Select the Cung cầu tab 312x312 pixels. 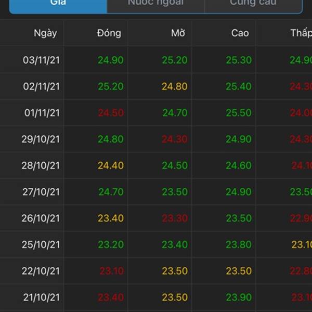point(253,6)
